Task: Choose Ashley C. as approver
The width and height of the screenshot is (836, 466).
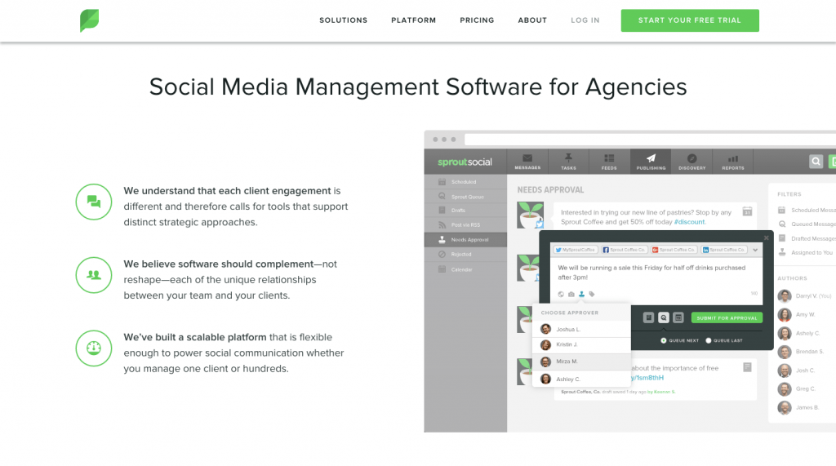Action: (581, 379)
